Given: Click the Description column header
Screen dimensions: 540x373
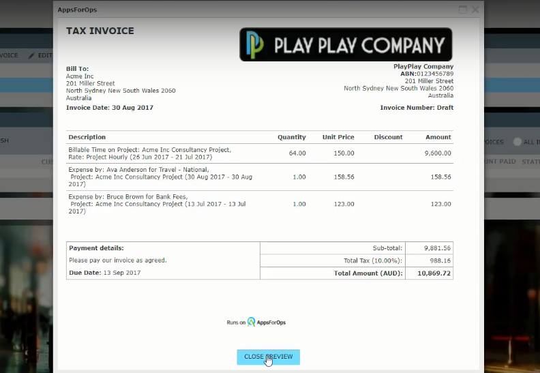Looking at the screenshot, I should [87, 137].
